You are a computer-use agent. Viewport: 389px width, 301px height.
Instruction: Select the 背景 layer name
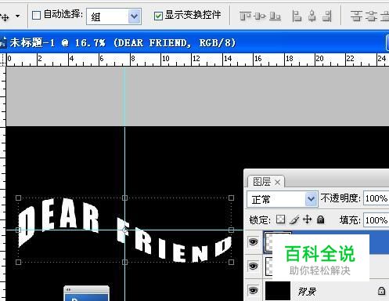[307, 292]
